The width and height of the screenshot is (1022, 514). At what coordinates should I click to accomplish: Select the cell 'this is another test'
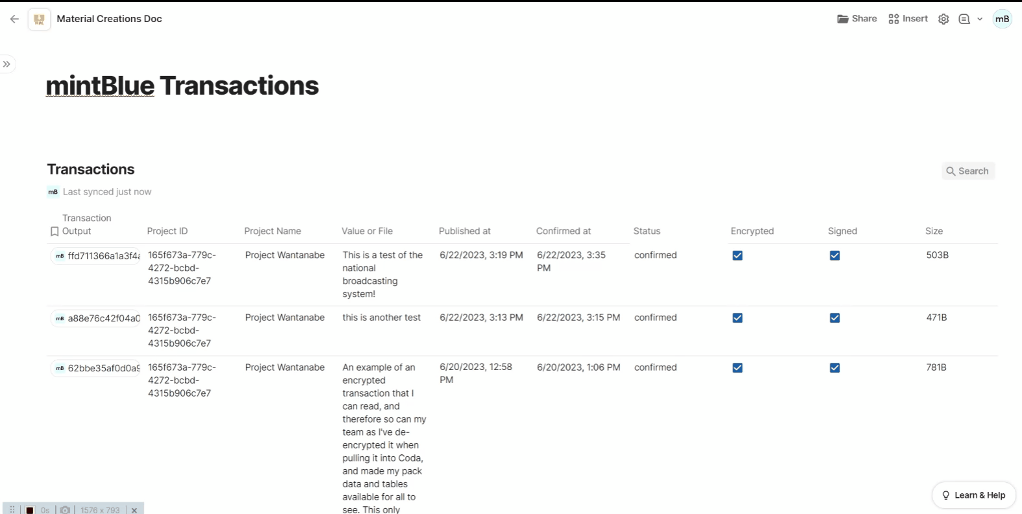point(381,318)
